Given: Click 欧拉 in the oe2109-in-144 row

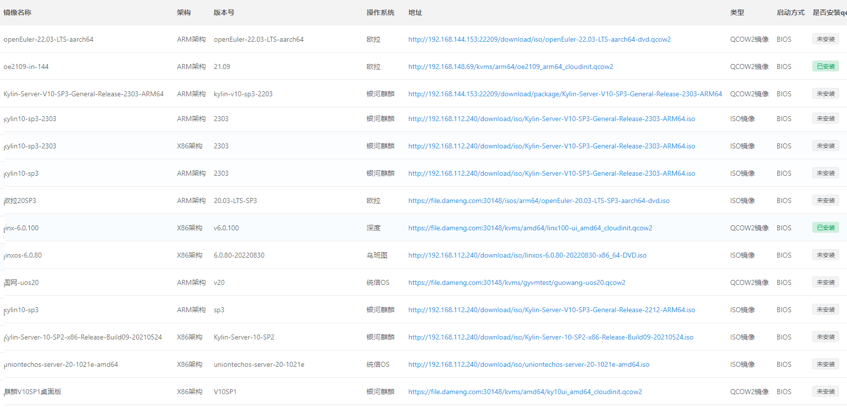Looking at the screenshot, I should pyautogui.click(x=374, y=67).
